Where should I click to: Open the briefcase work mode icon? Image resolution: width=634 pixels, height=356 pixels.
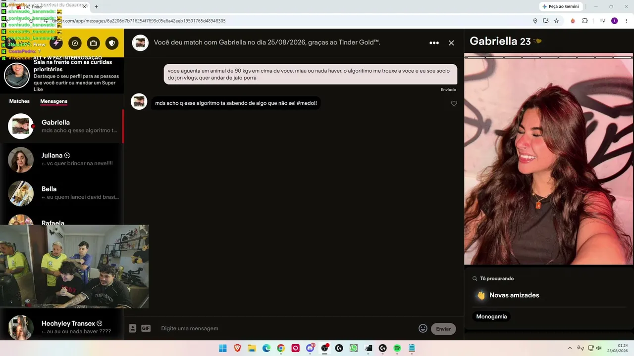pos(93,43)
